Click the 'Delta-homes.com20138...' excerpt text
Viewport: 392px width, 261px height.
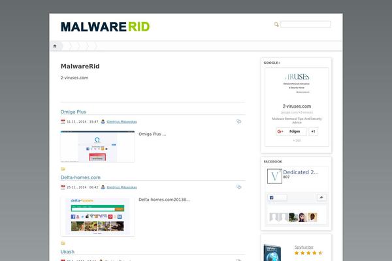[x=164, y=200]
